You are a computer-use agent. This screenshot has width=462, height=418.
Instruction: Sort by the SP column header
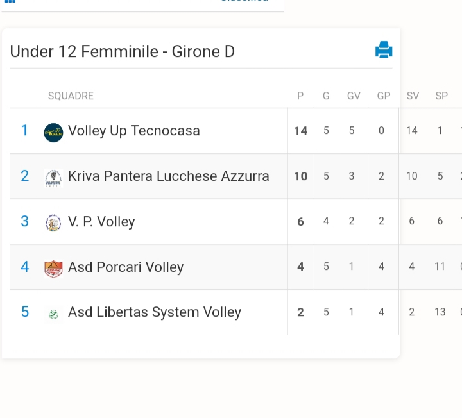(441, 96)
